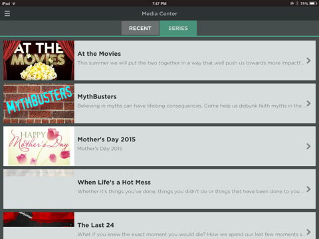This screenshot has height=239, width=319.
Task: Expand MythBusters row chevron
Action: [x=308, y=104]
